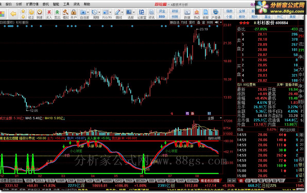Open the 新股 IPO icon
The image size is (307, 193).
(x=206, y=12)
